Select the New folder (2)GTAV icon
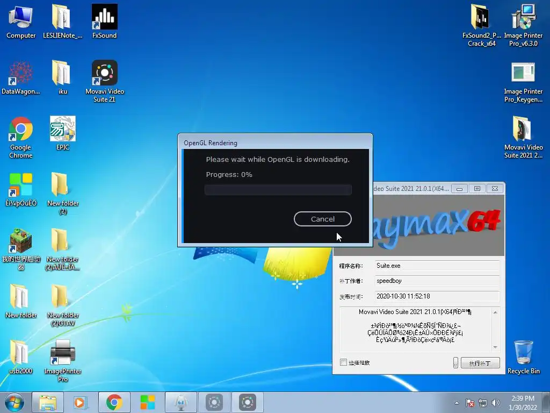The height and width of the screenshot is (413, 550). coord(62,305)
